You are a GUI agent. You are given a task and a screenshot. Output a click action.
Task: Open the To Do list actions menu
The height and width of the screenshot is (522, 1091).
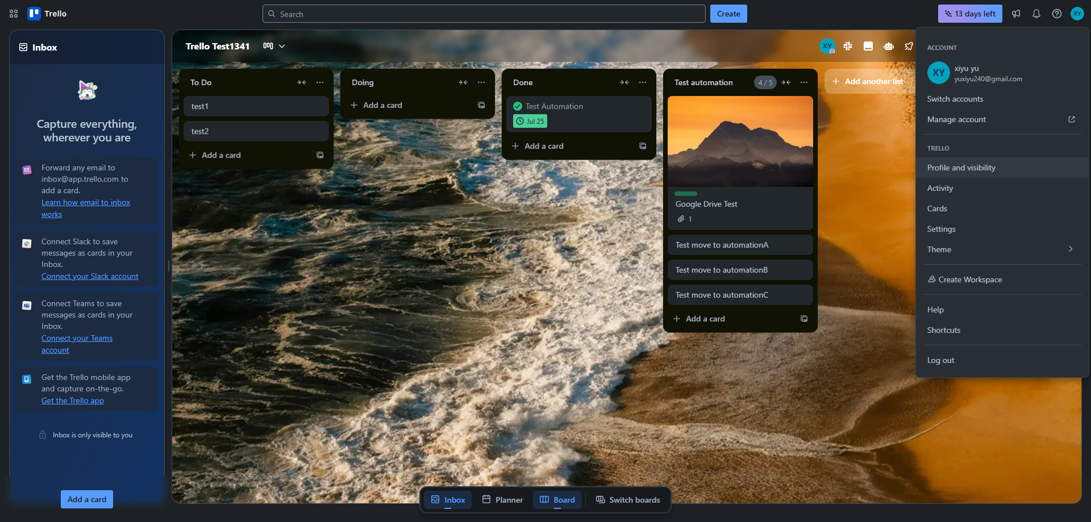[x=320, y=82]
